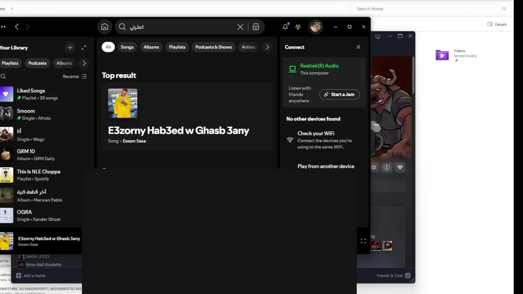The image size is (523, 294).
Task: Expand the Explorer breadcrumb chevron
Action: click(x=11, y=9)
